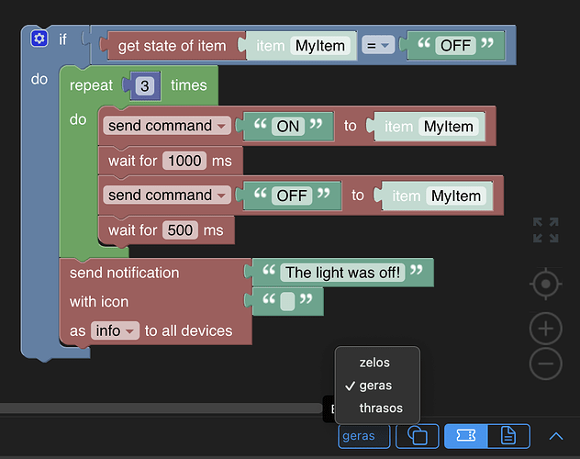Select MyItem in the ON send command

click(449, 127)
